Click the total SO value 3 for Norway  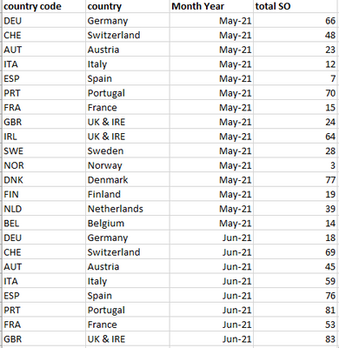295,165
